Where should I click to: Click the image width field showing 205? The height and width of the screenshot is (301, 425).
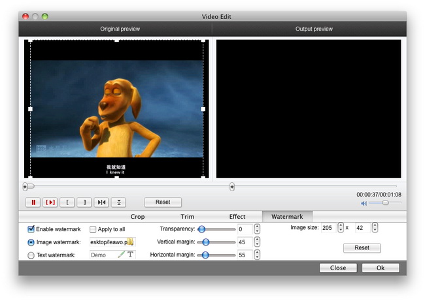pos(328,228)
